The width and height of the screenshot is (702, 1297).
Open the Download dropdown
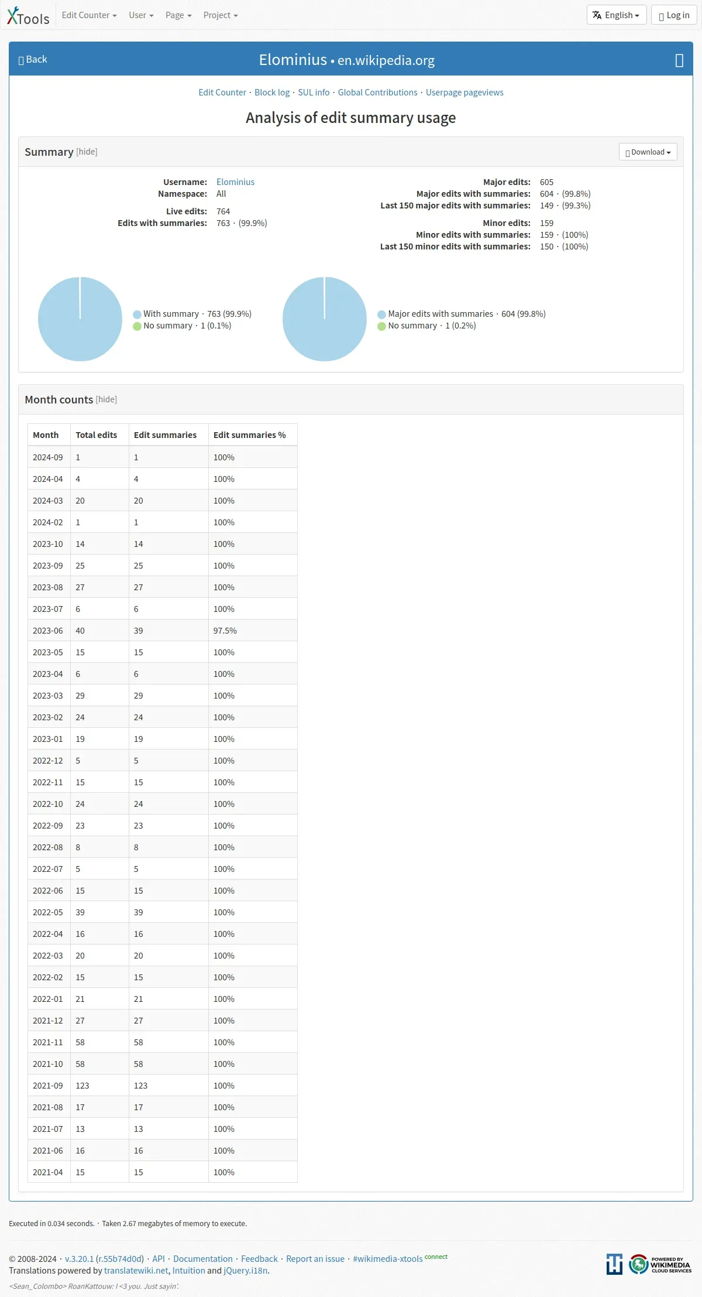(x=648, y=152)
